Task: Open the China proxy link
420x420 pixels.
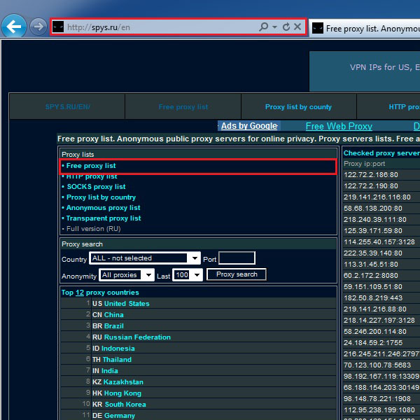Action: pyautogui.click(x=114, y=315)
